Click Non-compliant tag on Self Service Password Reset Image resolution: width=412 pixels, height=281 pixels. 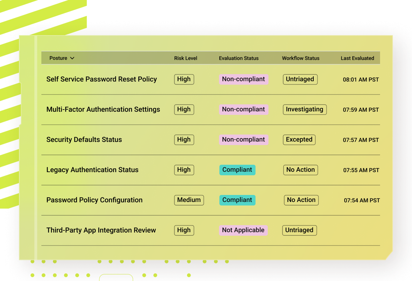pyautogui.click(x=244, y=79)
